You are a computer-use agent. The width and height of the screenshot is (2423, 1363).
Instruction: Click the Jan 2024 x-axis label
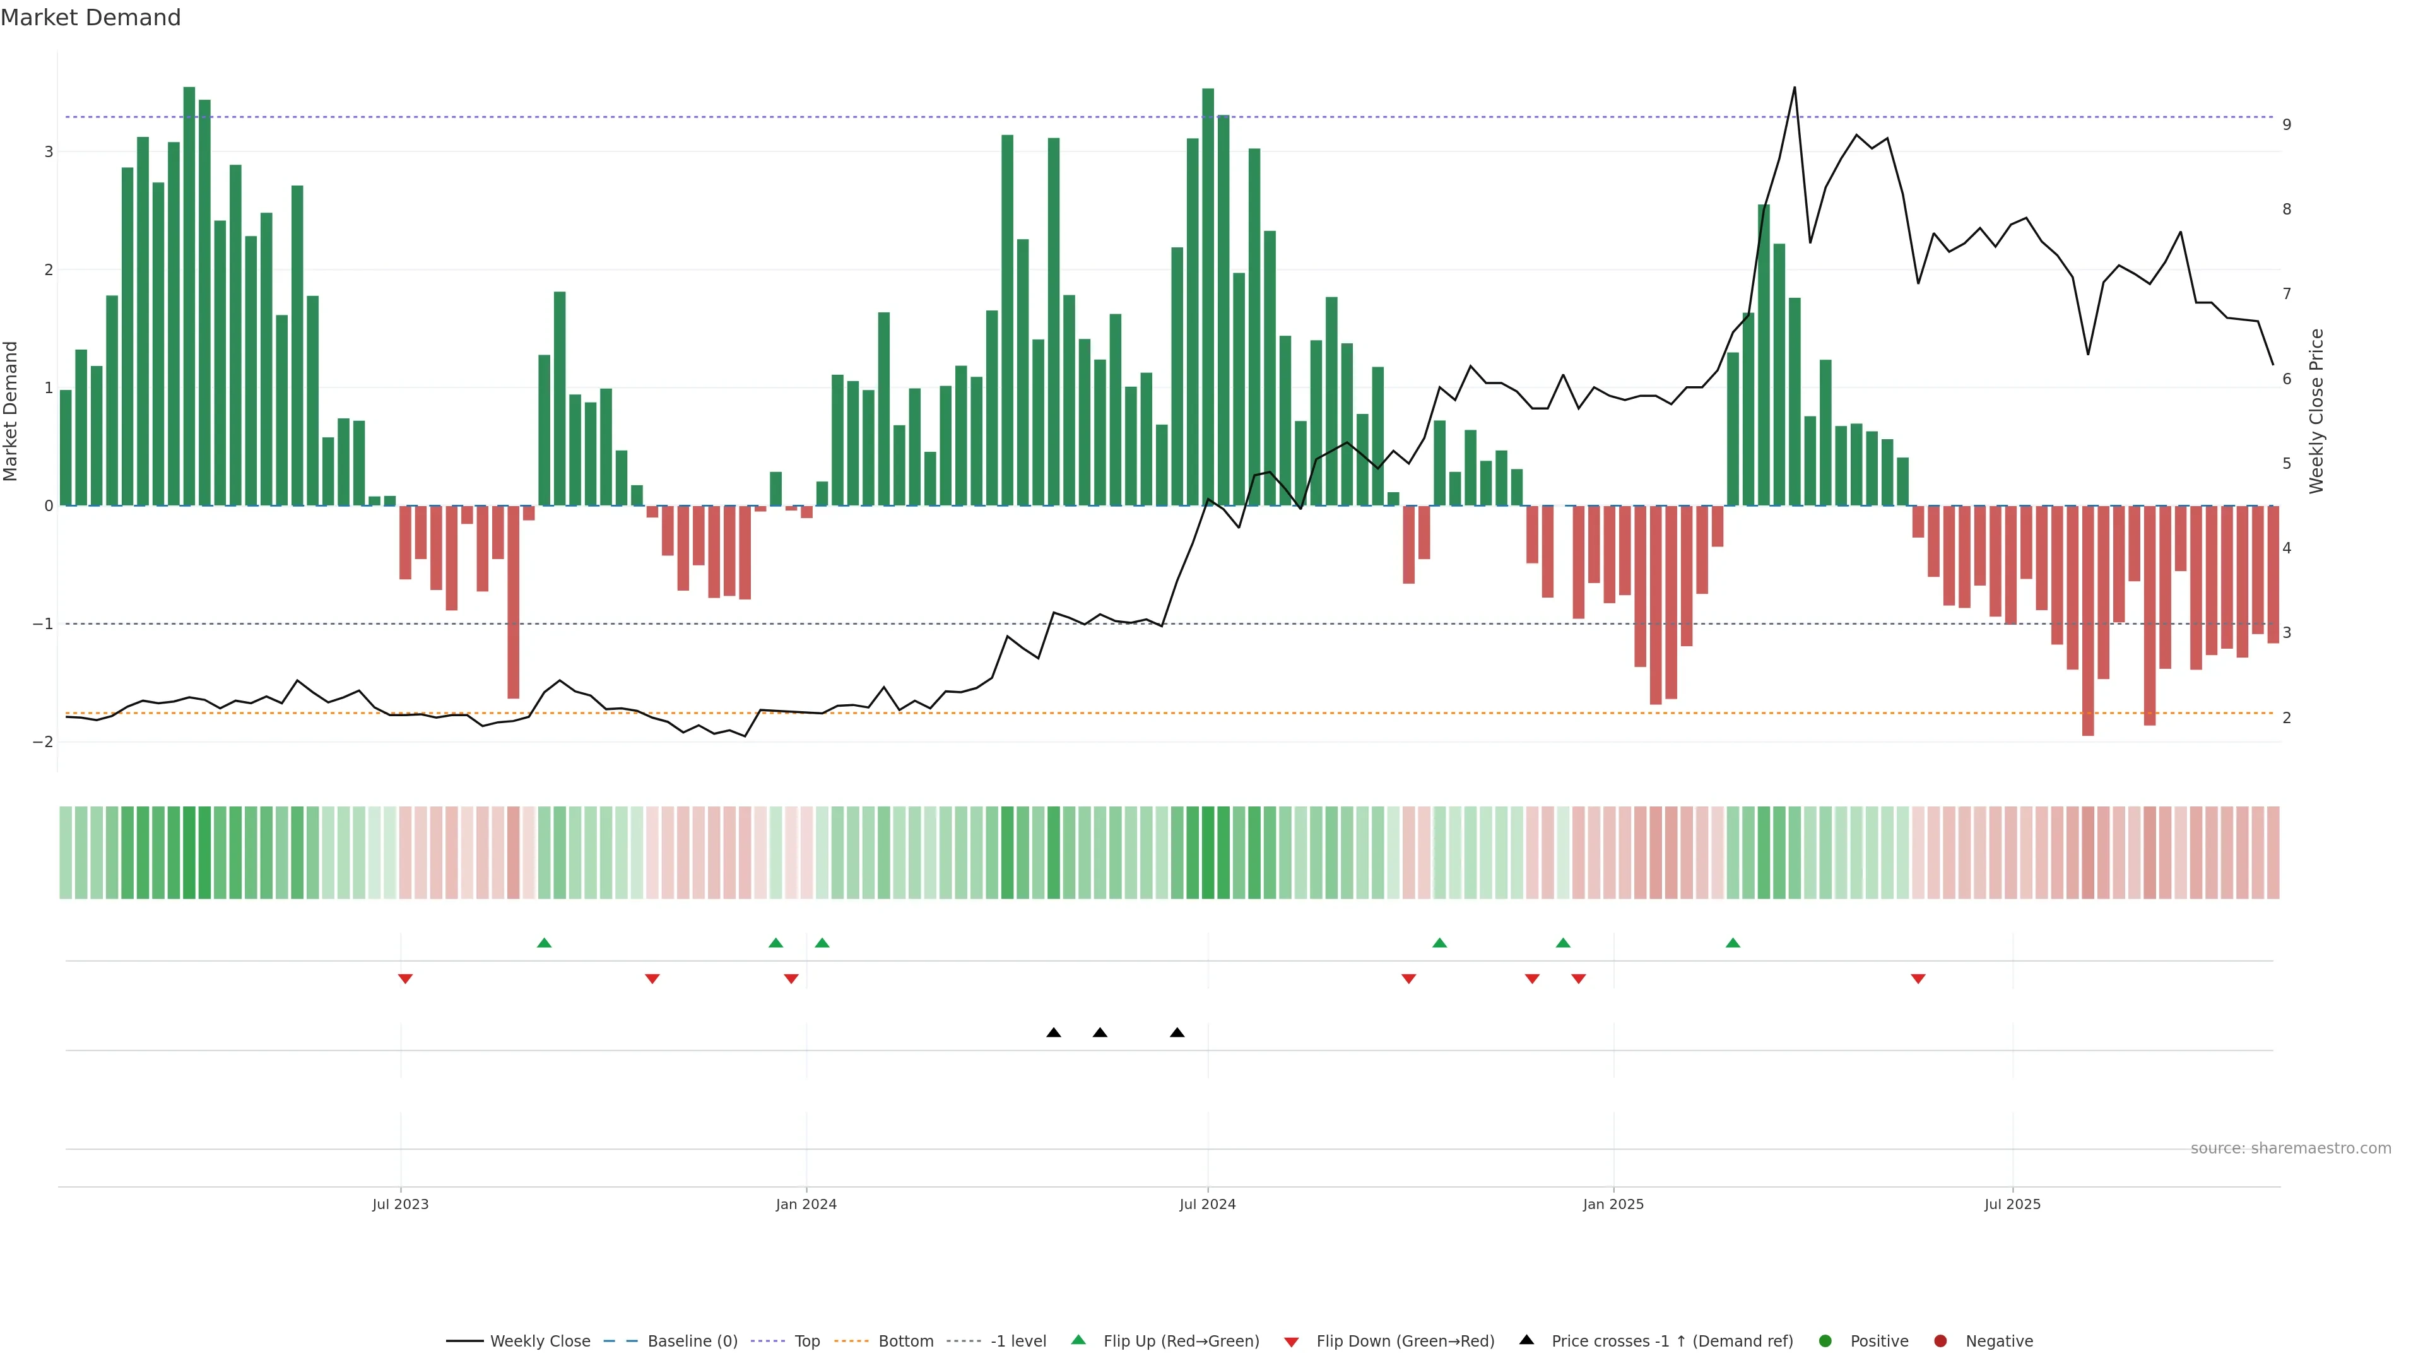[806, 1204]
